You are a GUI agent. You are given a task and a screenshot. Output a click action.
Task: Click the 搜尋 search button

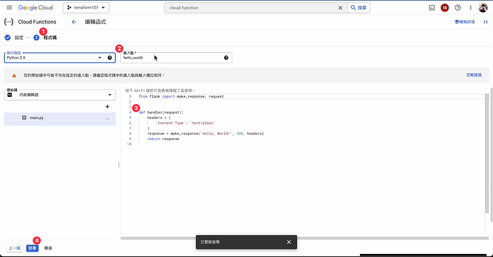[359, 7]
